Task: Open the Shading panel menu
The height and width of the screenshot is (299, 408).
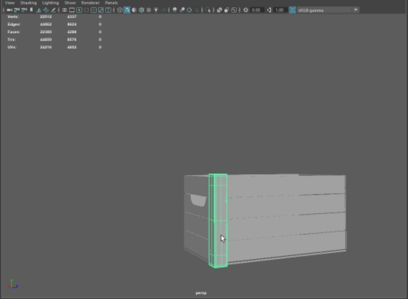Action: (x=28, y=3)
